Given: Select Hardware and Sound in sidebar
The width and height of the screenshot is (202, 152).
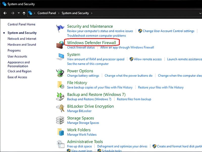Looking at the screenshot, I should click(22, 45).
